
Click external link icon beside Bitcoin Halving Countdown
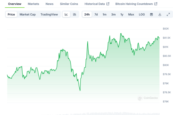pyautogui.click(x=156, y=4)
